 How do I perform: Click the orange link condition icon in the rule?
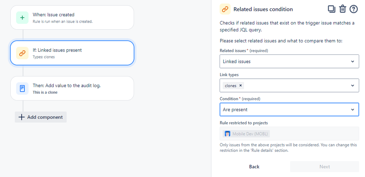coord(22,53)
